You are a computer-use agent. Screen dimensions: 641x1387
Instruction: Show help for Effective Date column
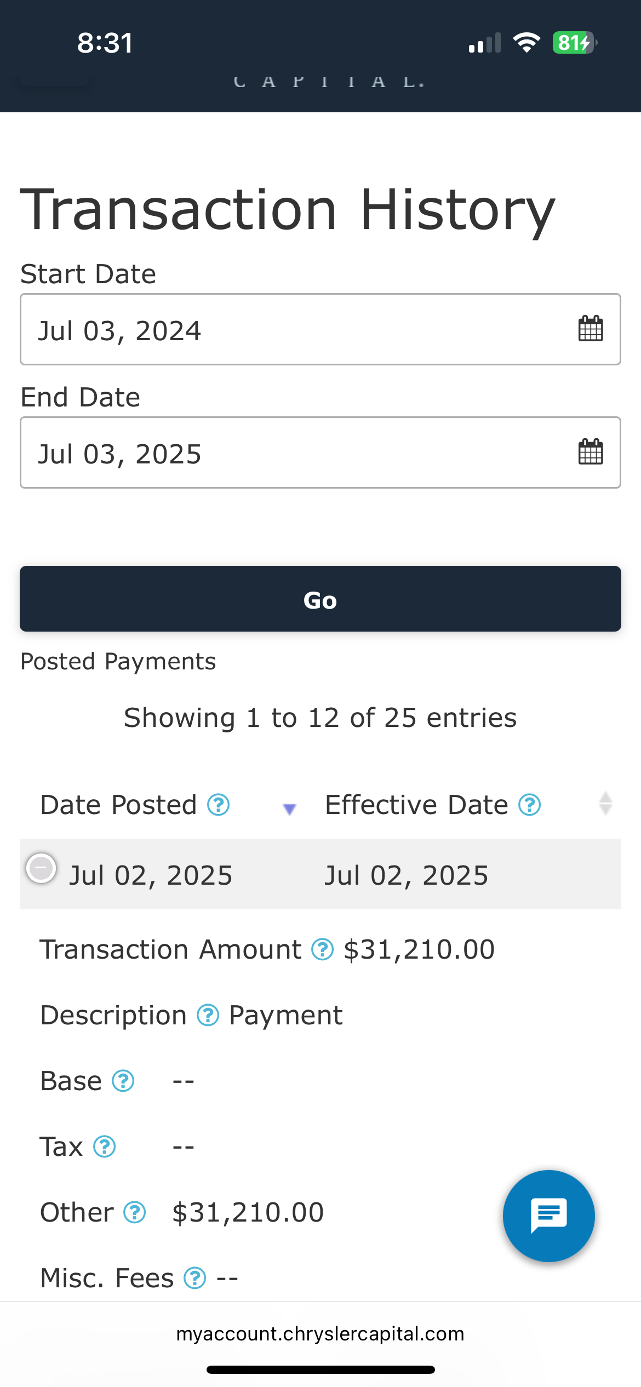tap(530, 805)
